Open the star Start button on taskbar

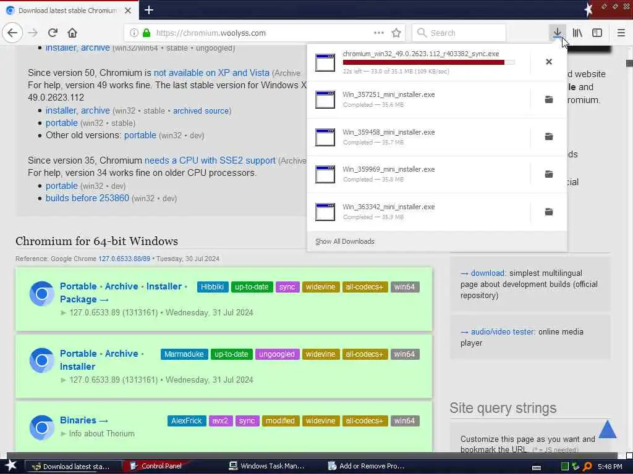tap(11, 466)
